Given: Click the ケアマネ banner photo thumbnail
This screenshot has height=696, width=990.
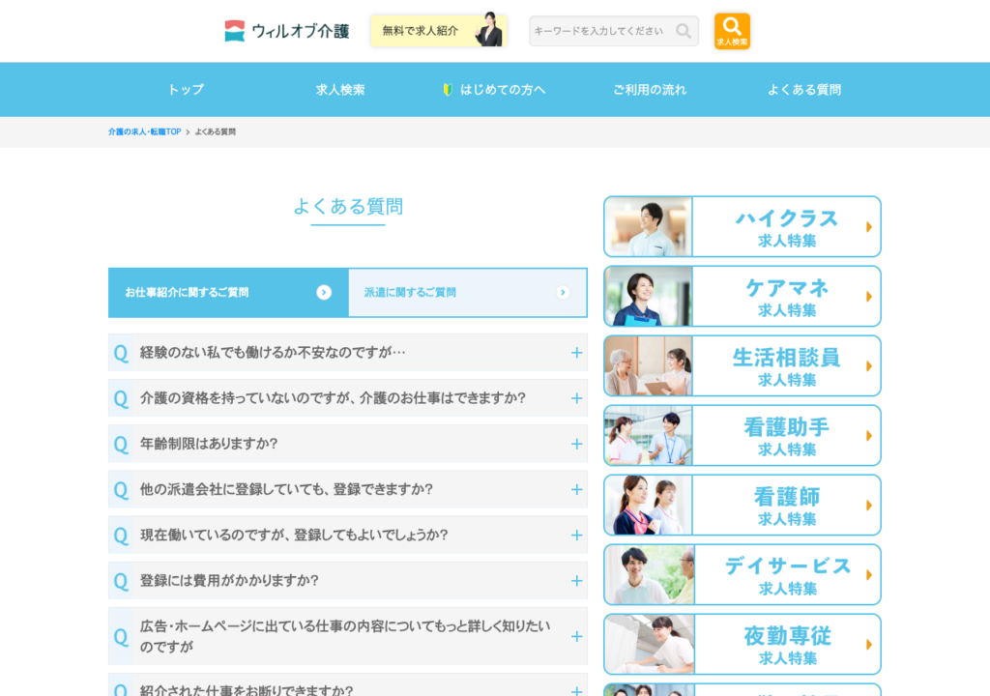Looking at the screenshot, I should (649, 296).
